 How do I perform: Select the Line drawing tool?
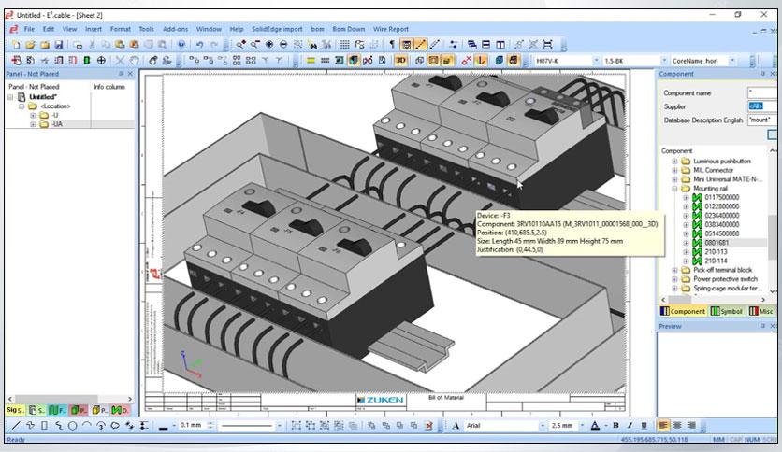click(16, 426)
